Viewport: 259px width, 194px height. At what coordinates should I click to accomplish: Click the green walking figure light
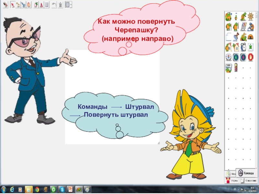point(236,58)
